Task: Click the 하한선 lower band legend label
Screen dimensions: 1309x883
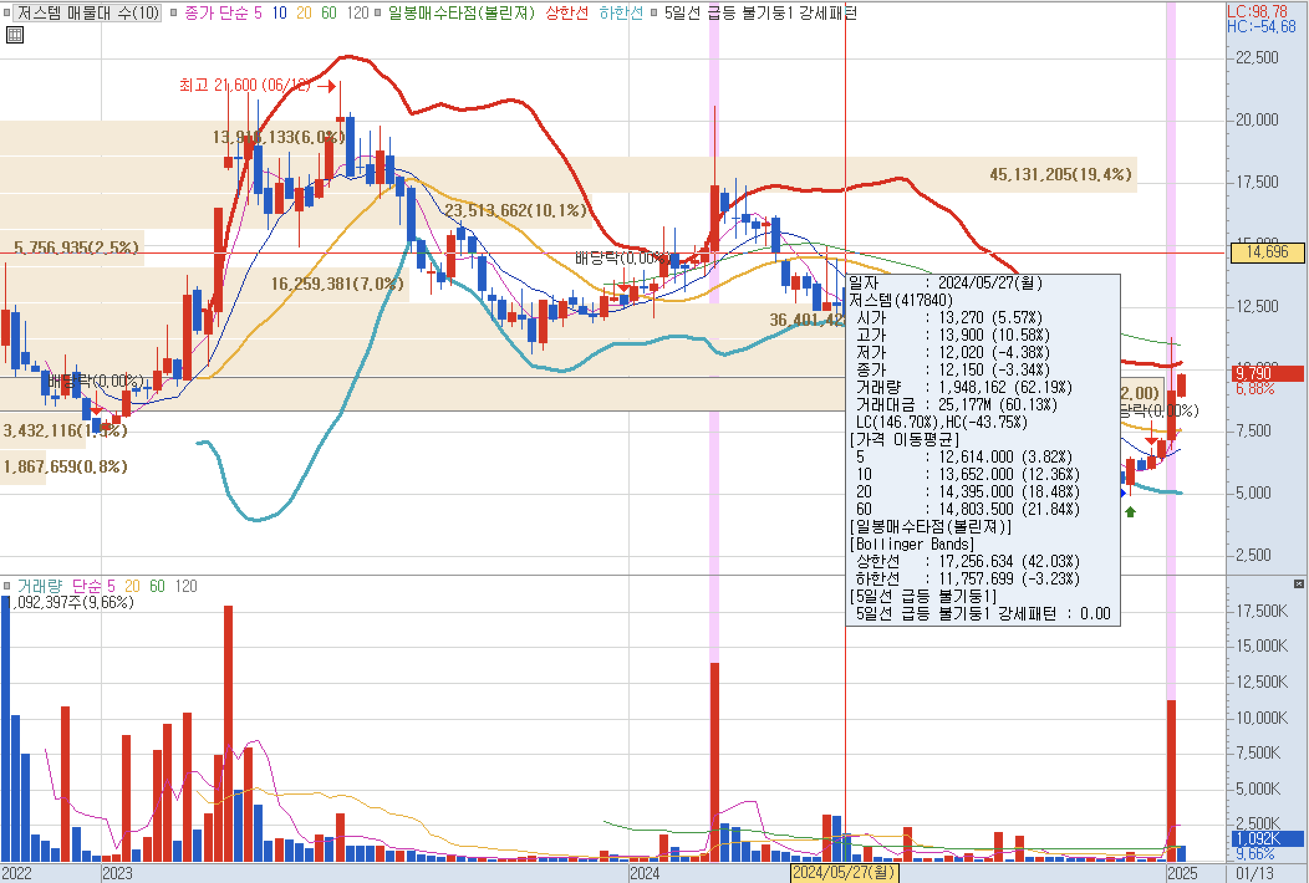Action: pyautogui.click(x=621, y=13)
